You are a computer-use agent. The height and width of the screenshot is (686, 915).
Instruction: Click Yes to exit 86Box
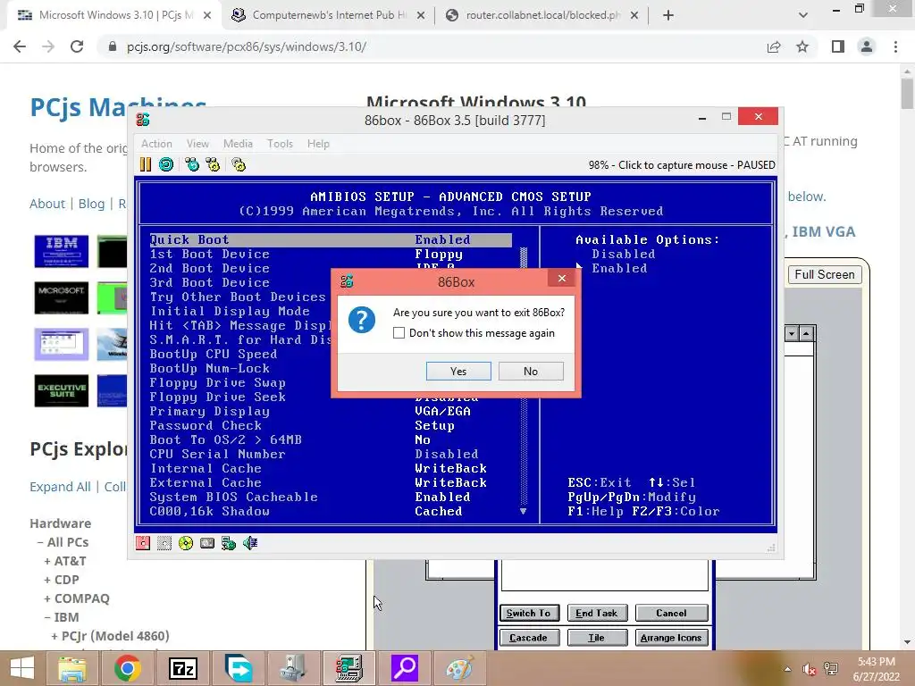point(458,371)
